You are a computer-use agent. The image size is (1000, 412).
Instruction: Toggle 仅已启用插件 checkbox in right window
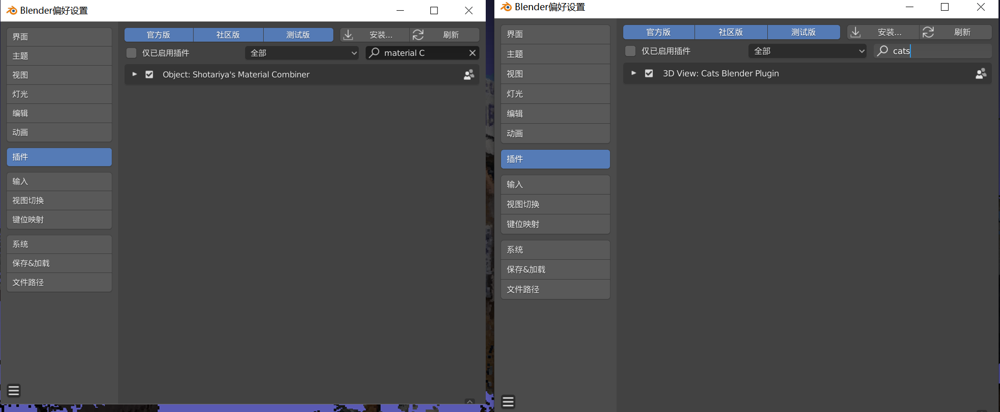(630, 51)
